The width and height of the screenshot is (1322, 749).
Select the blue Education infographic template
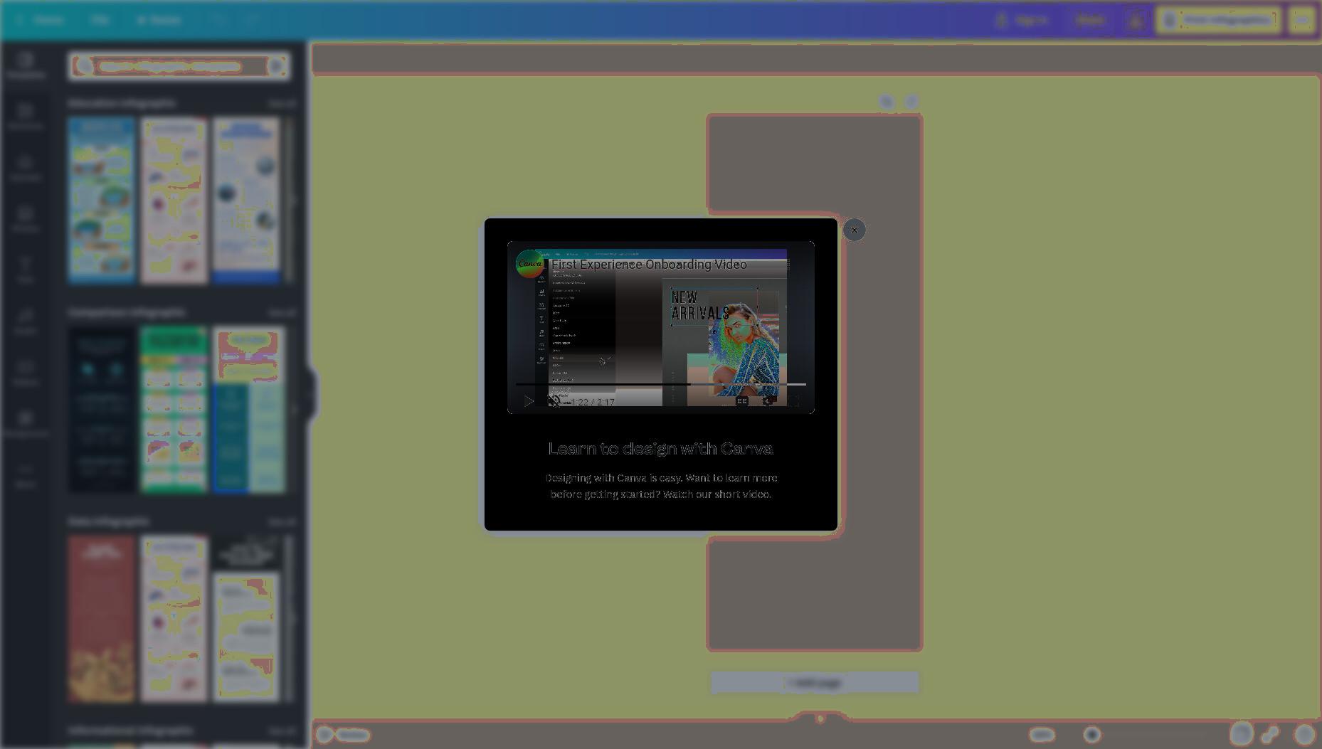tap(101, 201)
